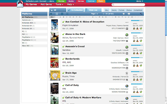The width and height of the screenshot is (167, 104).
Task: Click the edit icon for Ace Combat X
Action: (134, 28)
